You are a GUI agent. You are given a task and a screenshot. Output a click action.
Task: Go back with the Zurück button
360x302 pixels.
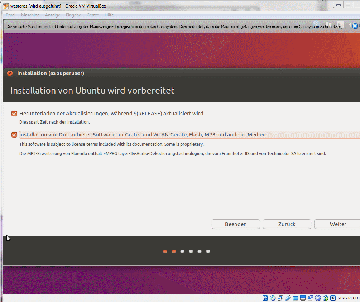point(287,224)
